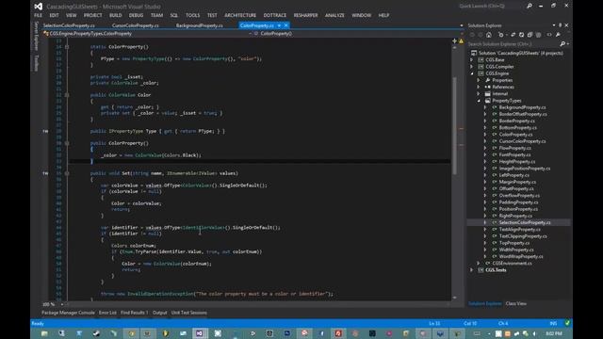Open the BUILD menu
The height and width of the screenshot is (339, 603).
[x=115, y=15]
